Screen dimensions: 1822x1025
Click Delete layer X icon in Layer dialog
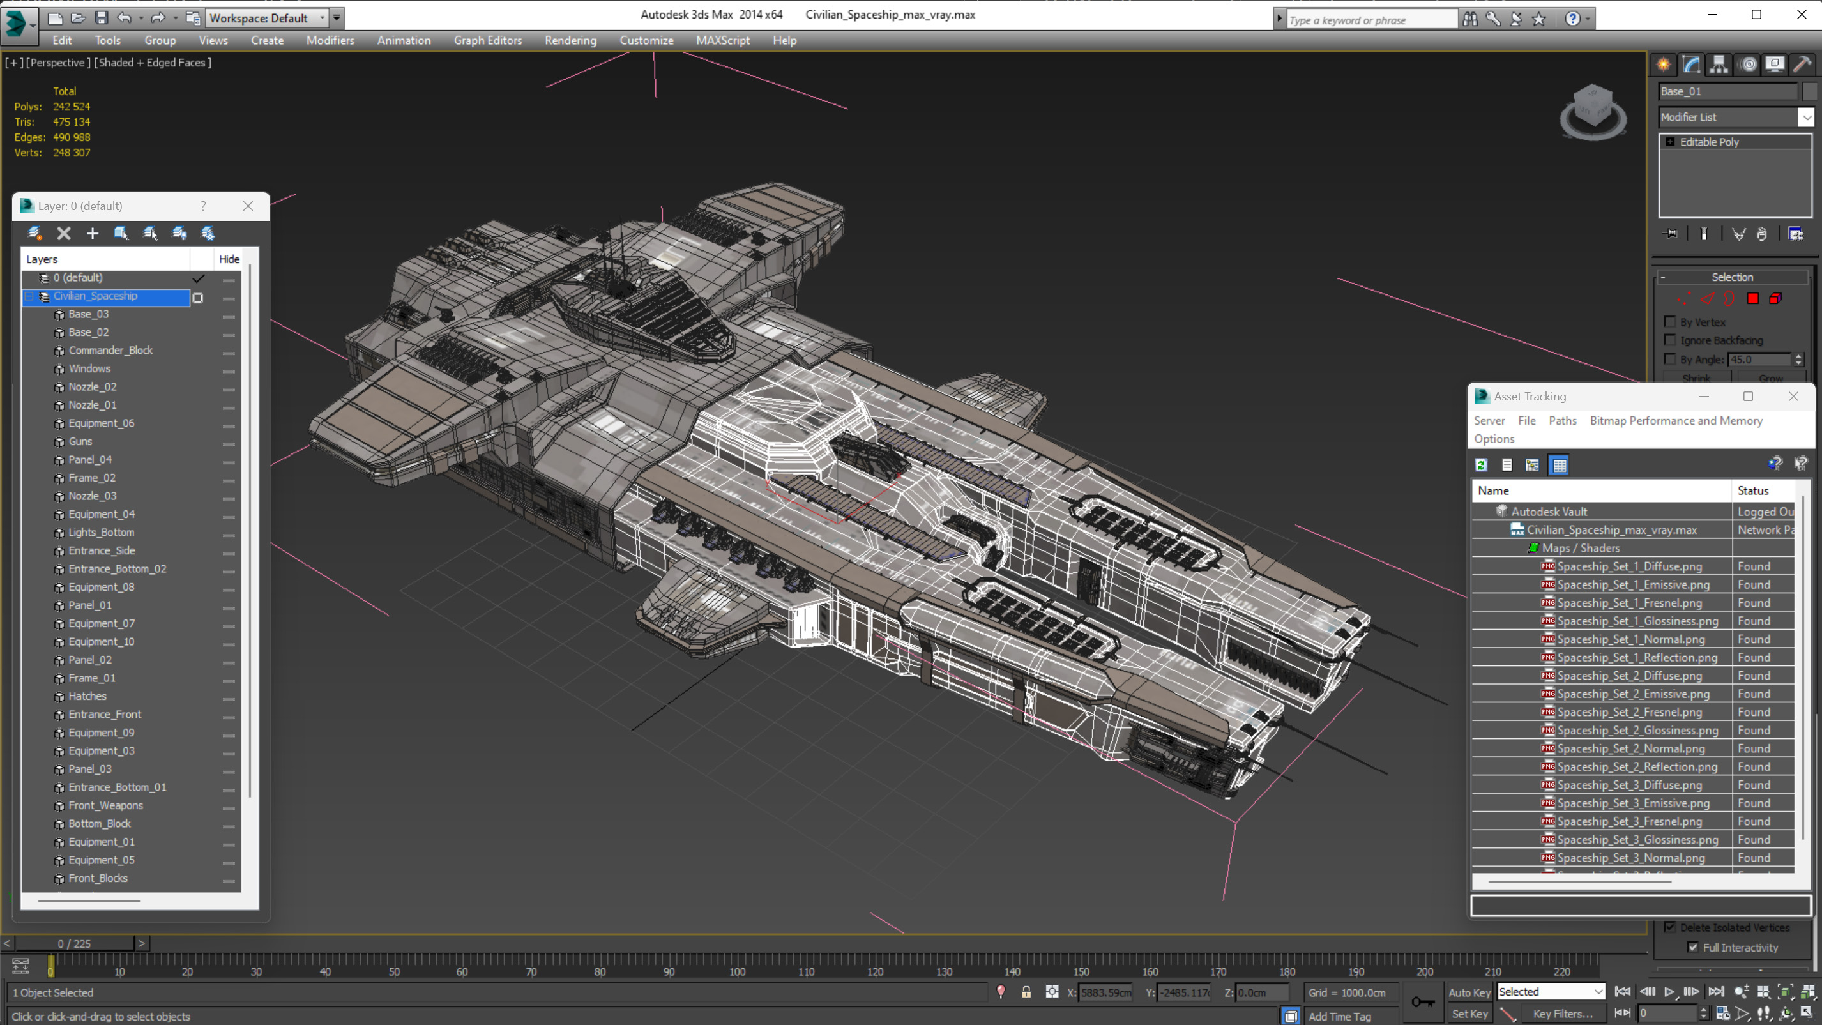pyautogui.click(x=64, y=234)
